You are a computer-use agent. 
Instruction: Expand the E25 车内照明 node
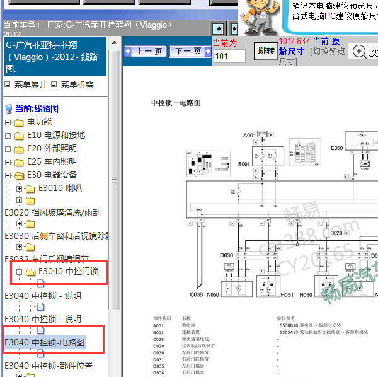point(8,162)
